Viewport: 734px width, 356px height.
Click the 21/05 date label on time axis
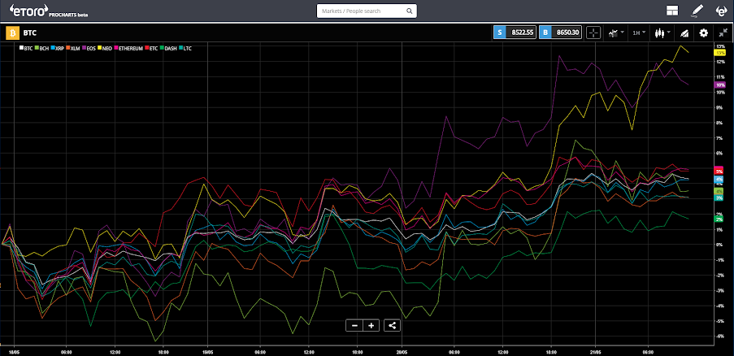tap(596, 351)
